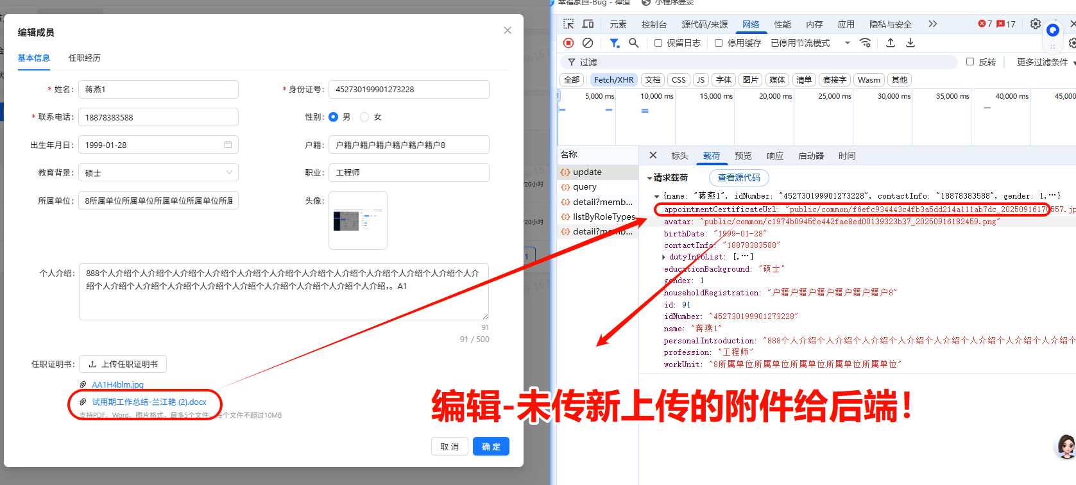
Task: Open the 源代码/来源 panel
Action: tap(705, 24)
